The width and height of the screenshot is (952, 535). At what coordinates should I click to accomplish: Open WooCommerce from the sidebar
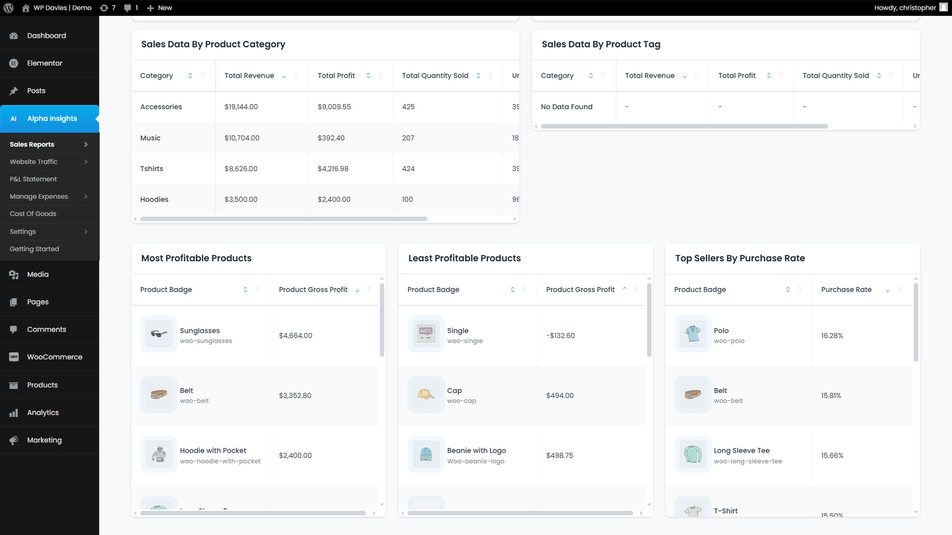pos(54,357)
